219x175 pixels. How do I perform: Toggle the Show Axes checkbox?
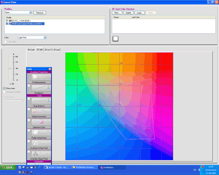pos(4,88)
